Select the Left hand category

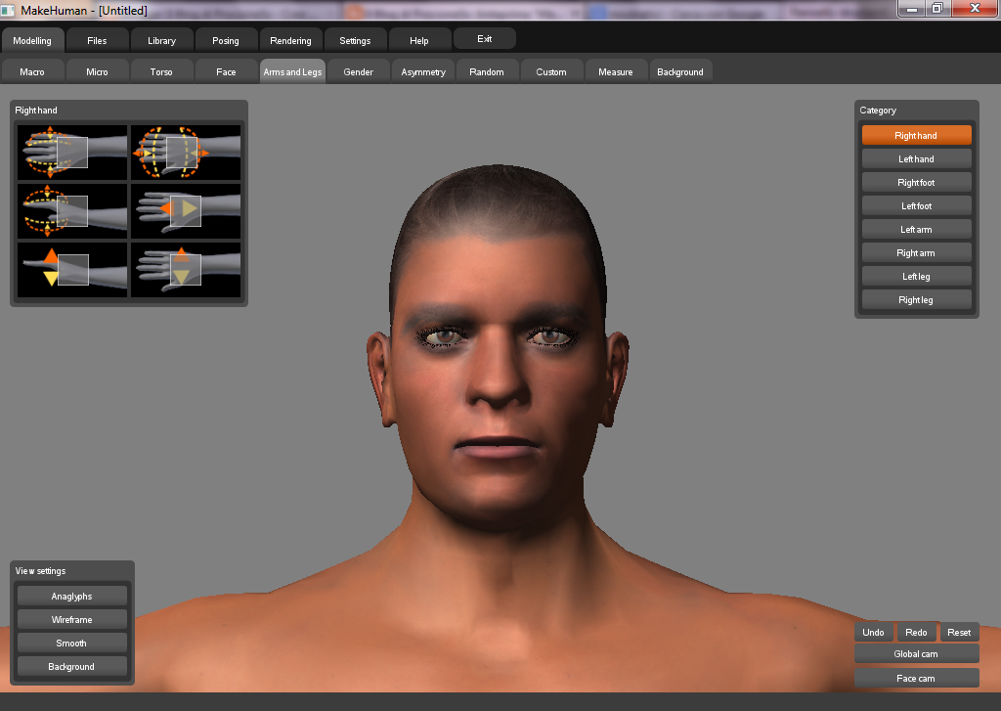(916, 157)
